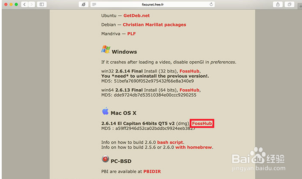
Task: Open the Christian Marillat packages link
Action: (x=154, y=24)
